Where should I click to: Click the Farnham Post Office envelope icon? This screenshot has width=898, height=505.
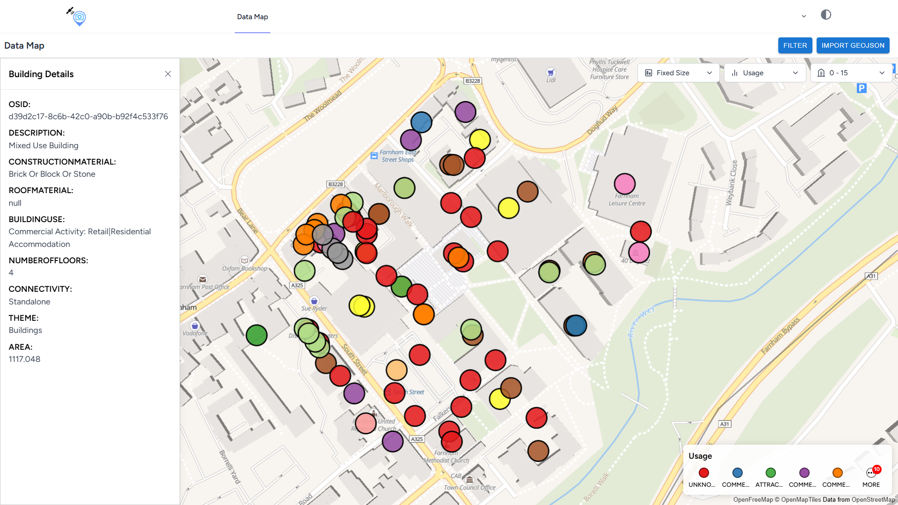pyautogui.click(x=203, y=279)
